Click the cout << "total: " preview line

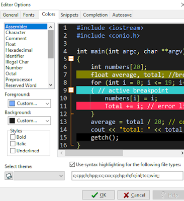click(137, 130)
